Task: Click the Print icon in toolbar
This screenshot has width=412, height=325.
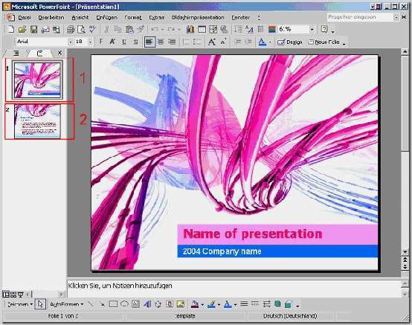Action: (x=71, y=29)
